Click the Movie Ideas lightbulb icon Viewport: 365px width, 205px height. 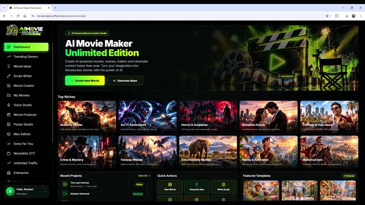tap(9, 66)
